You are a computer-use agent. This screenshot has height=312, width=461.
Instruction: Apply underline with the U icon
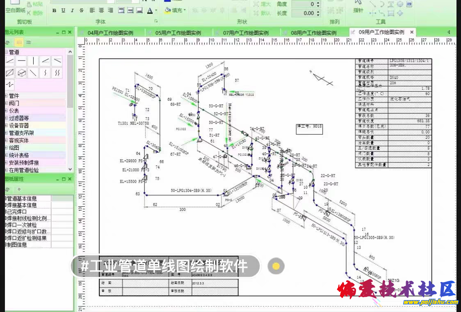pyautogui.click(x=63, y=11)
